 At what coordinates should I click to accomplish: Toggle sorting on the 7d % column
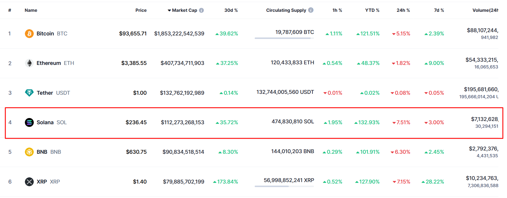(439, 10)
